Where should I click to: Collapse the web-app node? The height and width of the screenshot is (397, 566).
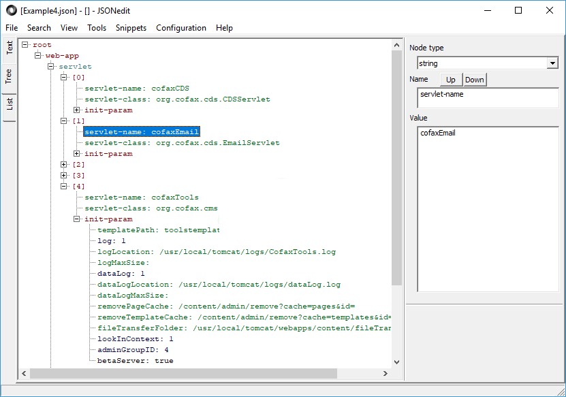[38, 56]
